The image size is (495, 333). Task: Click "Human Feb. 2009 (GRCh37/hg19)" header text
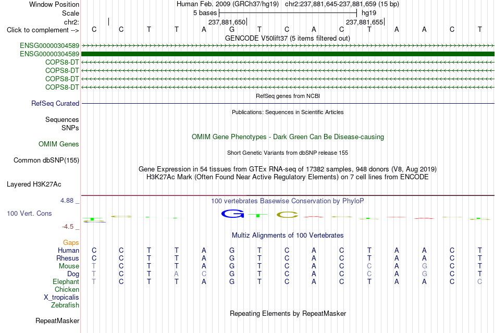click(228, 4)
